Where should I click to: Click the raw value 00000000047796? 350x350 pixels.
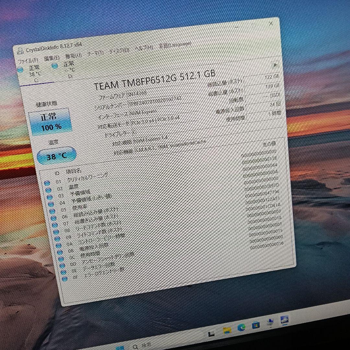[262, 194]
